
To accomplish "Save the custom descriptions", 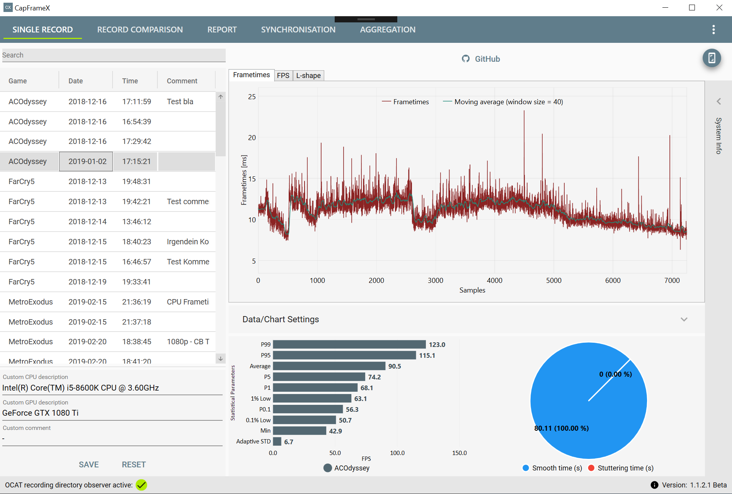I will point(89,465).
